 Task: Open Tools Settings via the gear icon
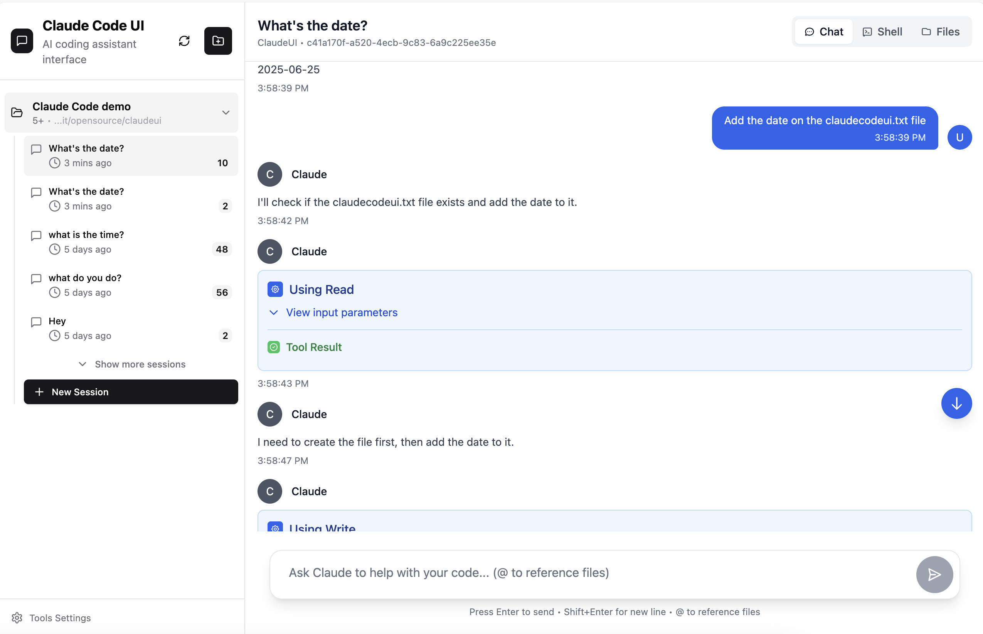pos(17,617)
